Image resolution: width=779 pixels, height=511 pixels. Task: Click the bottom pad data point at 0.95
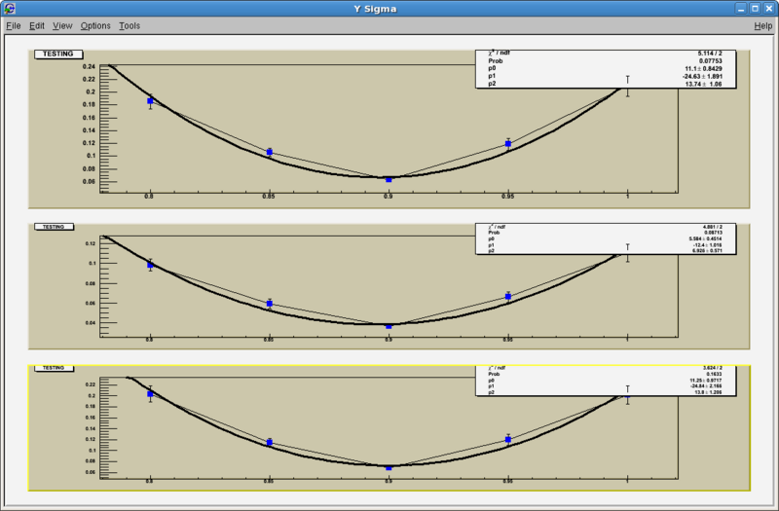pos(507,440)
